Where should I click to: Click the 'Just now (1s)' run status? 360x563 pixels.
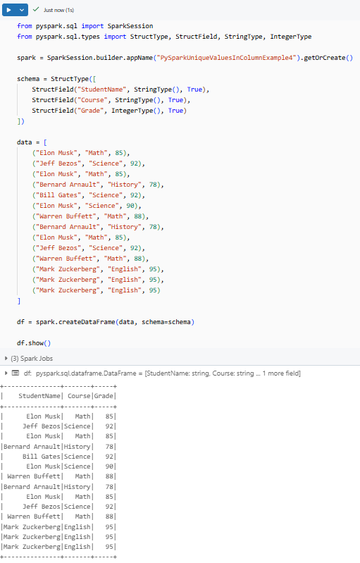pos(59,10)
